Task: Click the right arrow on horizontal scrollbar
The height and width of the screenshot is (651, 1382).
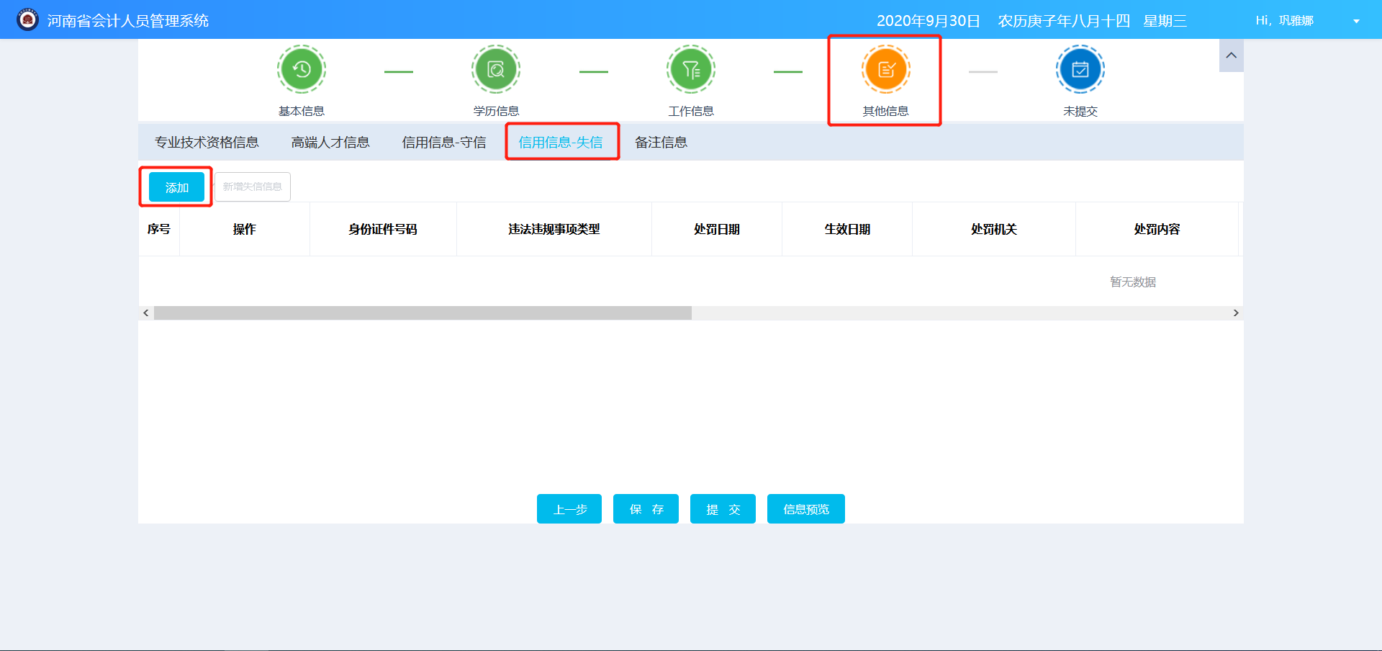Action: (x=1236, y=313)
